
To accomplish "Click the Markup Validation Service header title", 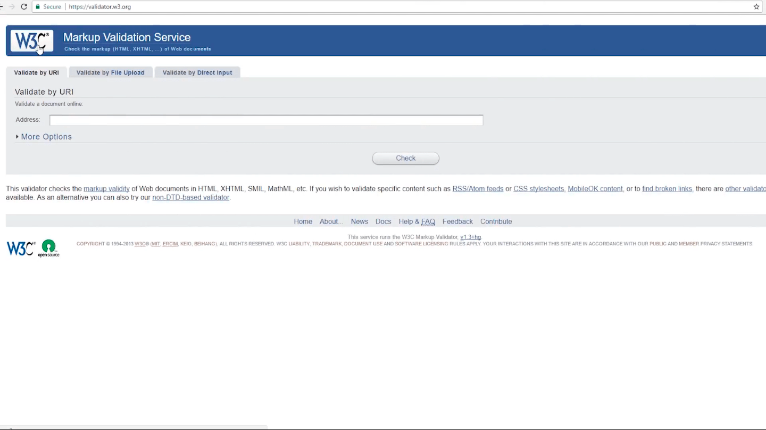I will click(x=127, y=37).
